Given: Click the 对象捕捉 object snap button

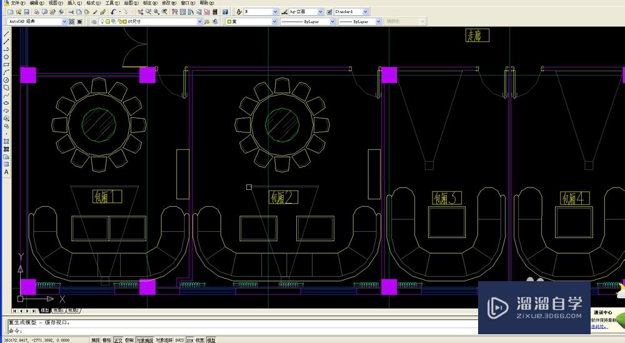Looking at the screenshot, I should (x=144, y=340).
